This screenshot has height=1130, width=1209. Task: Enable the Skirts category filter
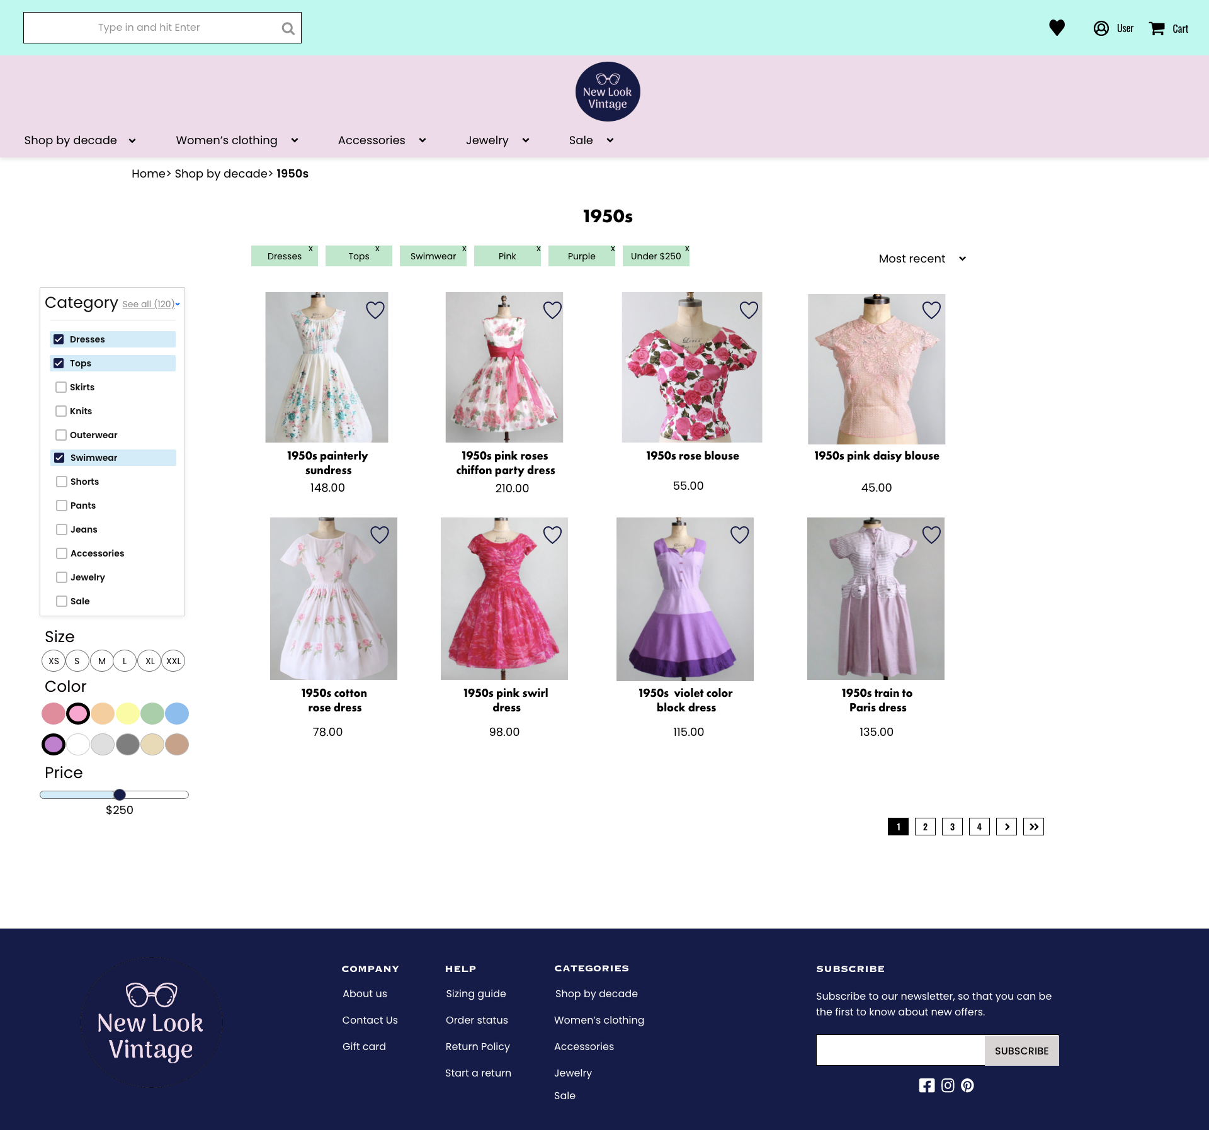[x=61, y=387]
